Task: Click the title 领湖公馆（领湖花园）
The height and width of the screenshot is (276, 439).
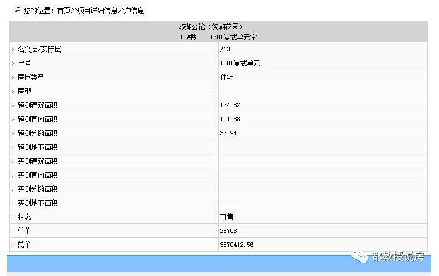Action: (x=210, y=27)
